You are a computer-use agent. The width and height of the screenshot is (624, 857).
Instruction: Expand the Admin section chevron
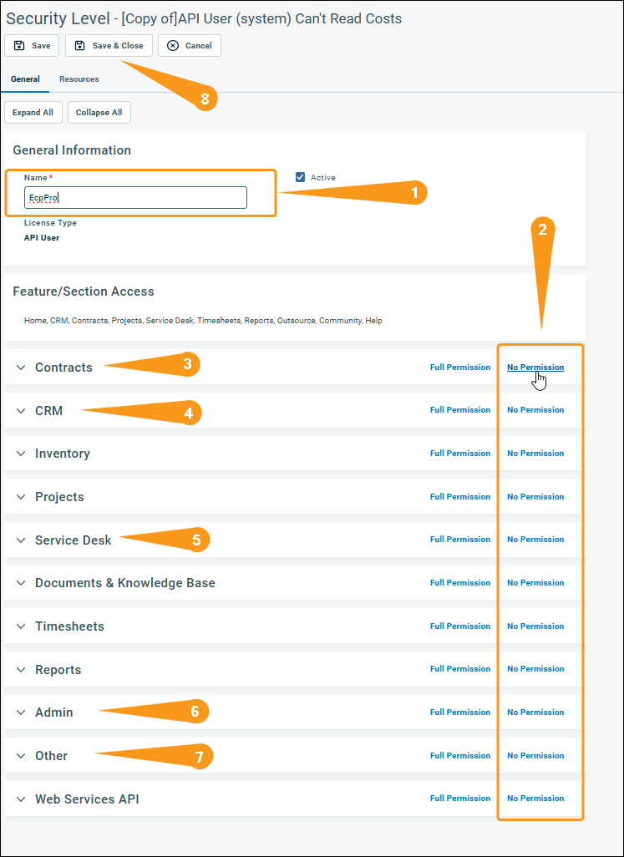[21, 712]
